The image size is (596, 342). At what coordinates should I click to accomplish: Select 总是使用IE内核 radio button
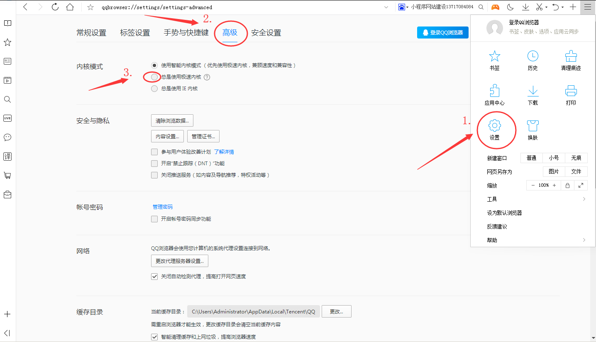tap(154, 88)
